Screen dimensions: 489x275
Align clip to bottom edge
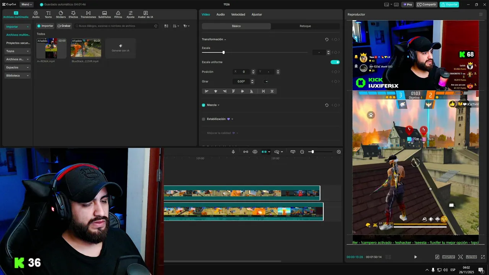(x=251, y=91)
